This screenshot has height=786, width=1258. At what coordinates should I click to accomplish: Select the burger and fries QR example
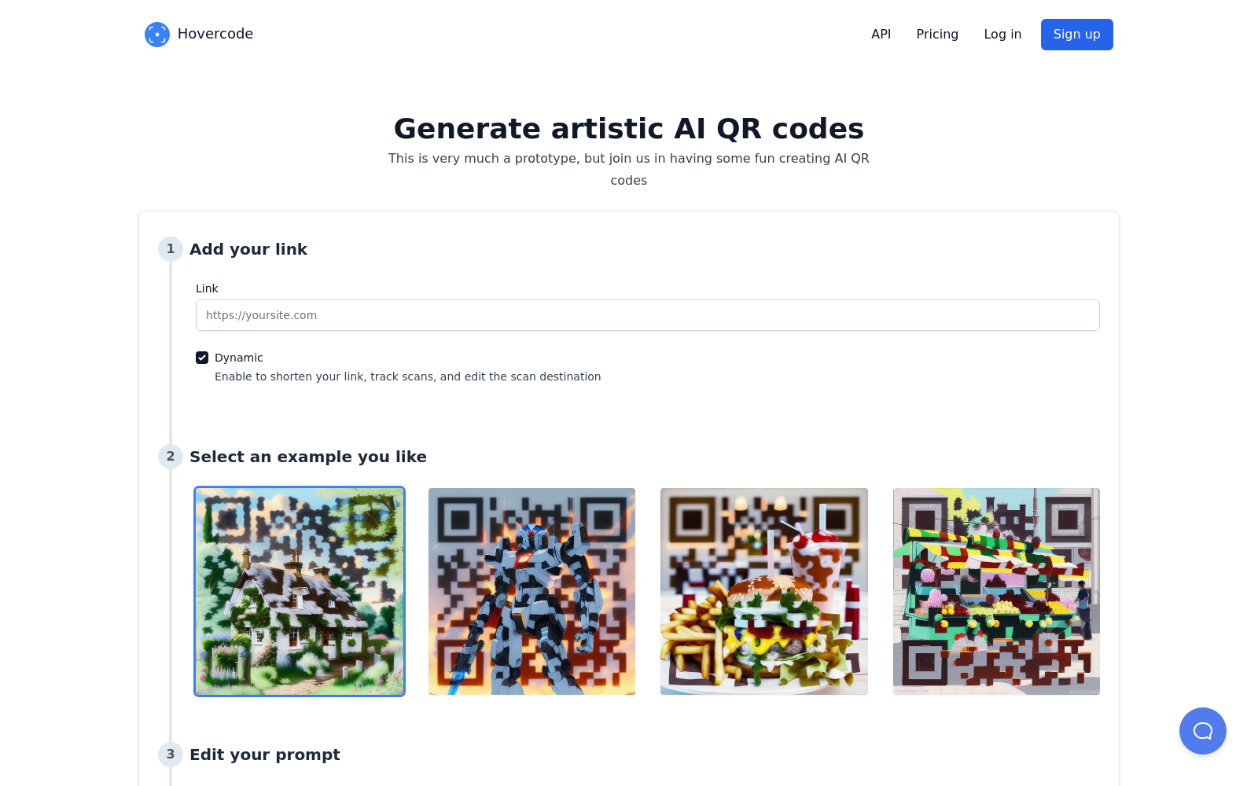click(763, 591)
